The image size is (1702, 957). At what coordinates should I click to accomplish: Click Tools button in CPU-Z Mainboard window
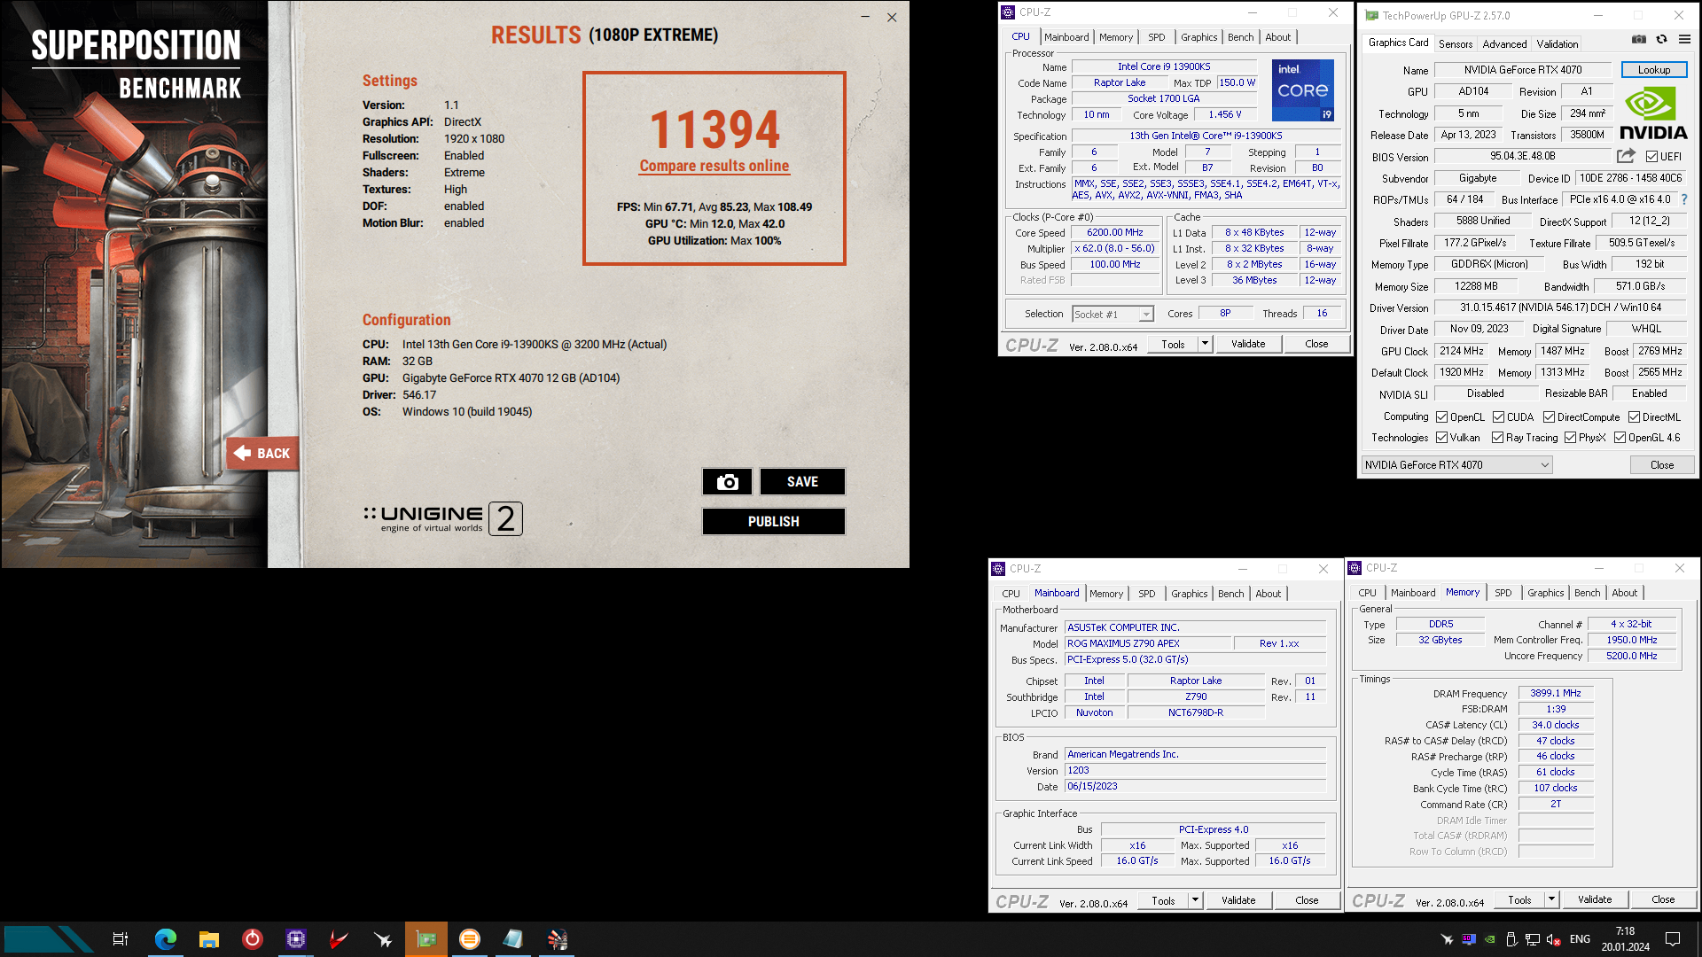click(1163, 900)
